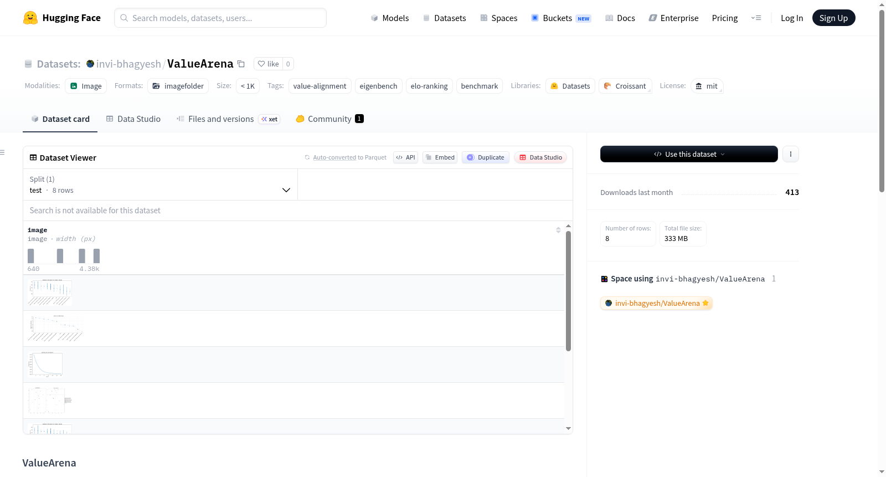886x477 pixels.
Task: Copy the dataset name with the copy icon
Action: (x=241, y=64)
